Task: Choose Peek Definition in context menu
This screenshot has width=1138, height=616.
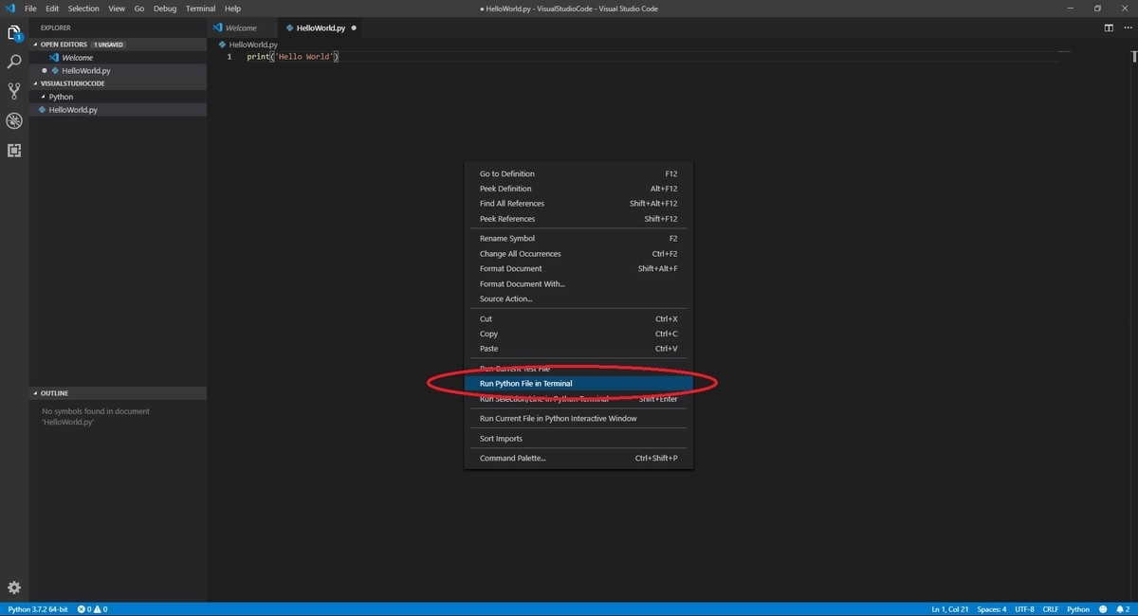Action: [x=578, y=189]
